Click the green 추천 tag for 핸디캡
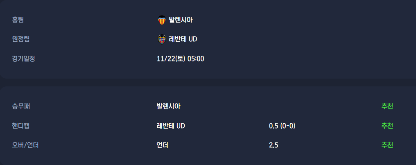 click(387, 126)
